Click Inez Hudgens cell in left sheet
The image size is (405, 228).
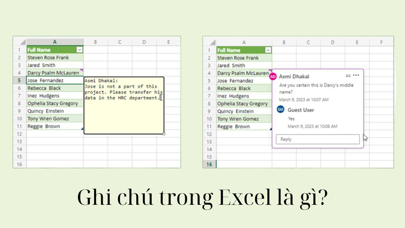[55, 96]
